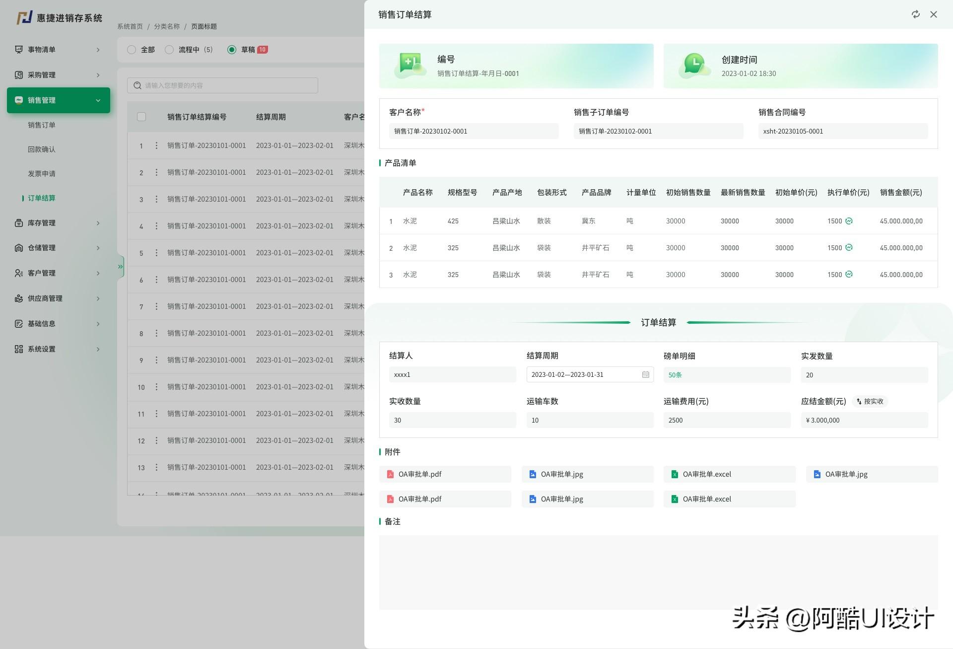This screenshot has height=649, width=953.
Task: Open the 50条 weighbill detail link
Action: click(674, 375)
